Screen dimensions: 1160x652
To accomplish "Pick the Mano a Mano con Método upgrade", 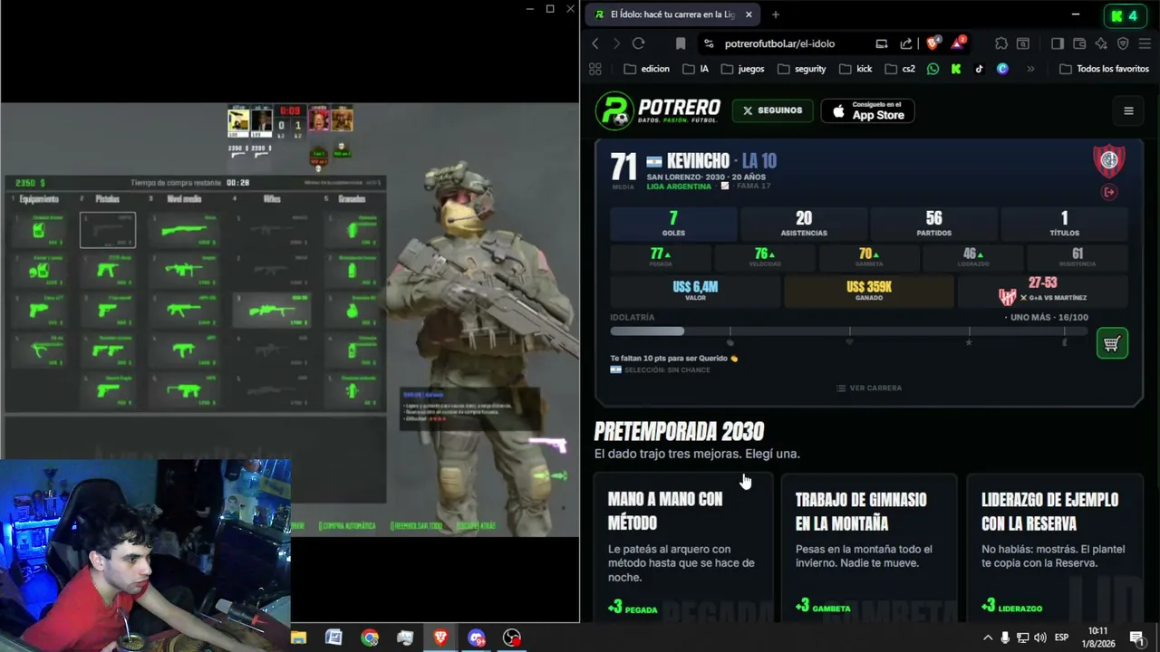I will [683, 547].
